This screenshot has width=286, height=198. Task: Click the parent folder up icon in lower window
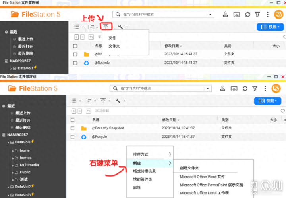click(89, 111)
